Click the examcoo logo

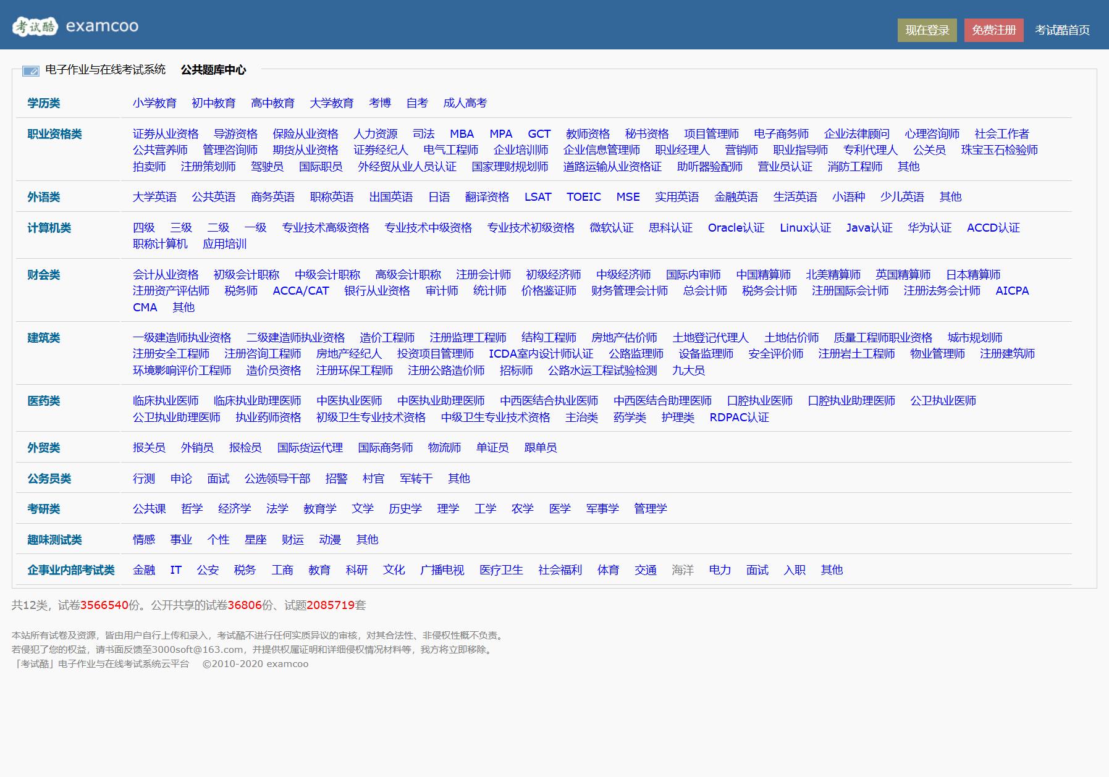coord(75,26)
